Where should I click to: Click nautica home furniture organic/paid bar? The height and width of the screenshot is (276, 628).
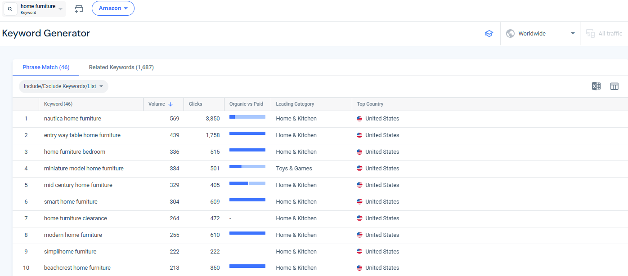247,117
